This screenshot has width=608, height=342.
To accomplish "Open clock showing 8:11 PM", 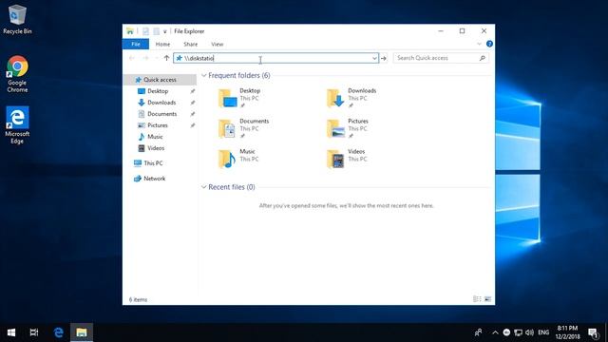I will click(x=567, y=332).
